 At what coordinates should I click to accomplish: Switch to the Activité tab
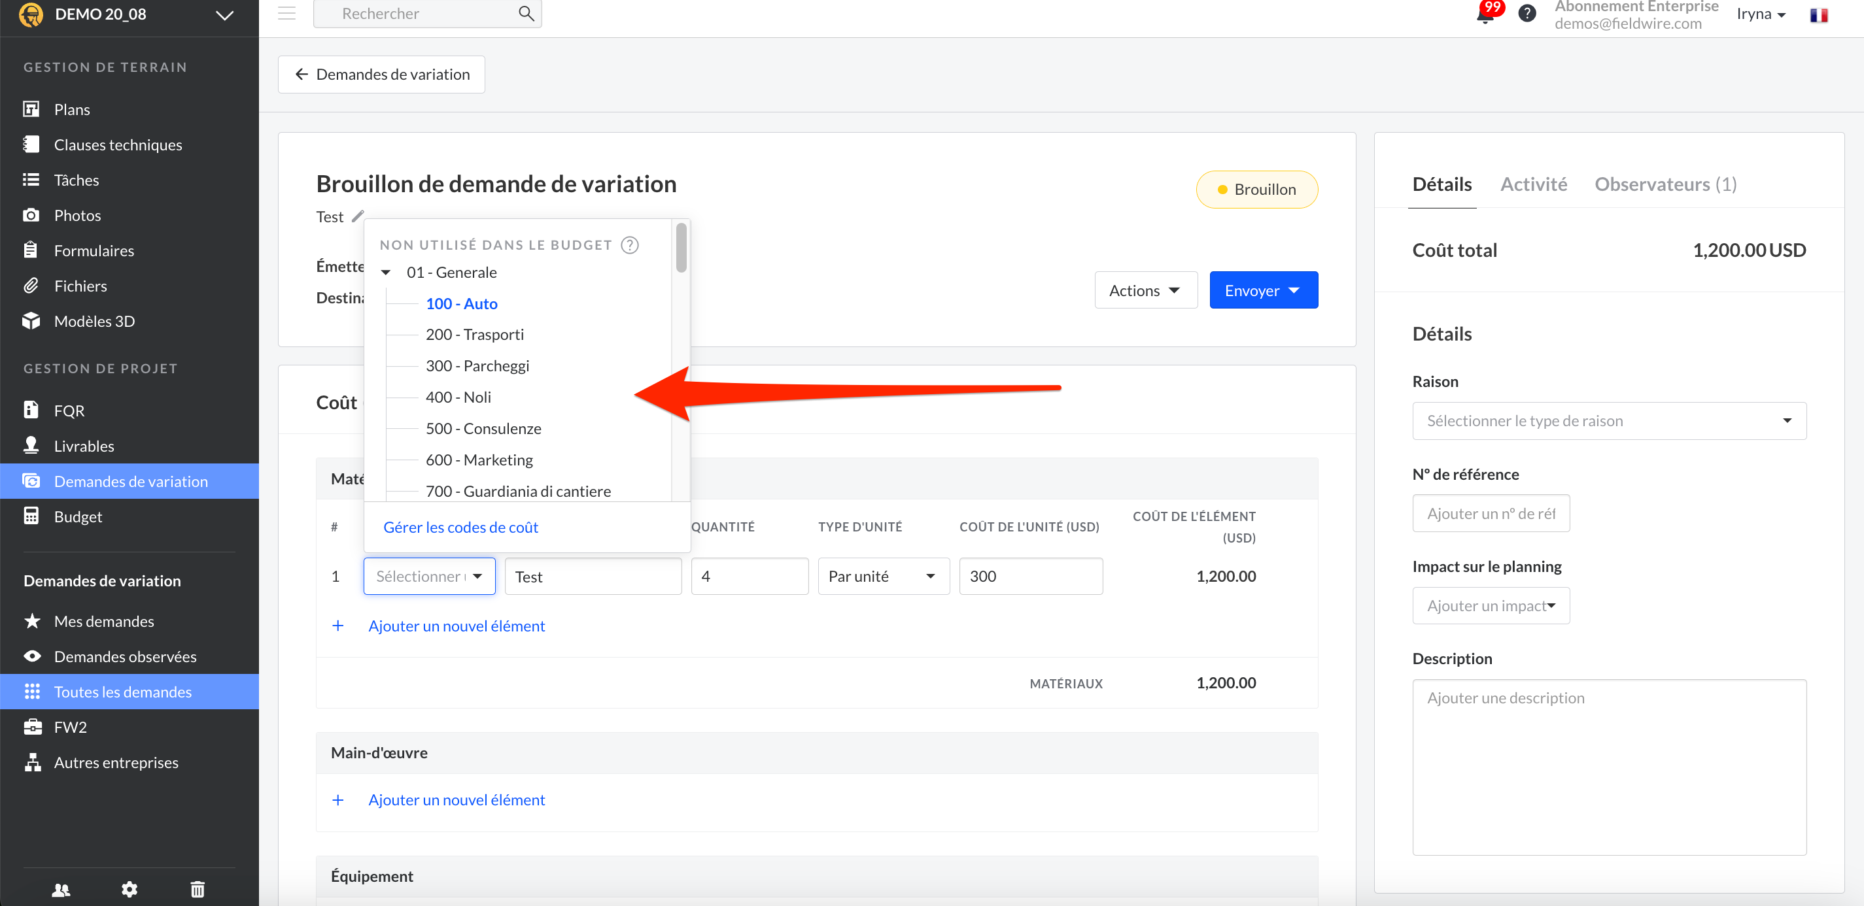tap(1533, 184)
